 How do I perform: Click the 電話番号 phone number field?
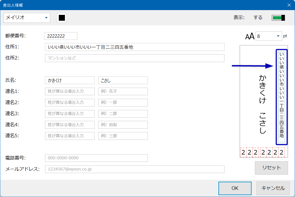pos(96,158)
